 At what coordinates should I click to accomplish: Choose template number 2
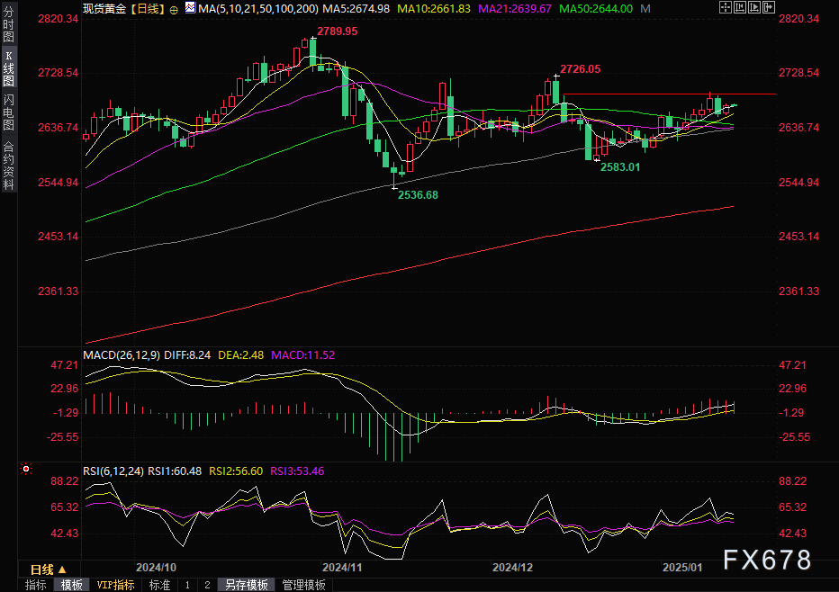pos(207,585)
